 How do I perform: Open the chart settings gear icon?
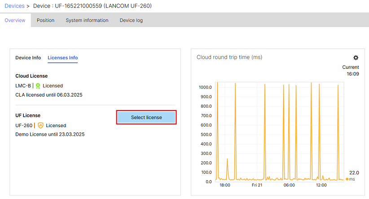pos(356,57)
